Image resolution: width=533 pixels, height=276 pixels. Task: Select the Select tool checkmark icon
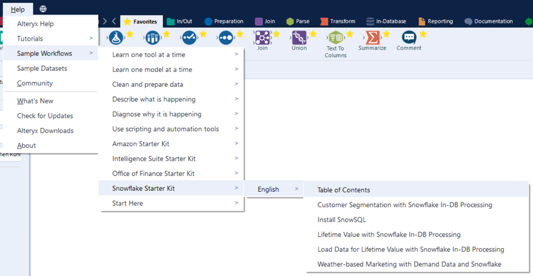click(x=189, y=38)
